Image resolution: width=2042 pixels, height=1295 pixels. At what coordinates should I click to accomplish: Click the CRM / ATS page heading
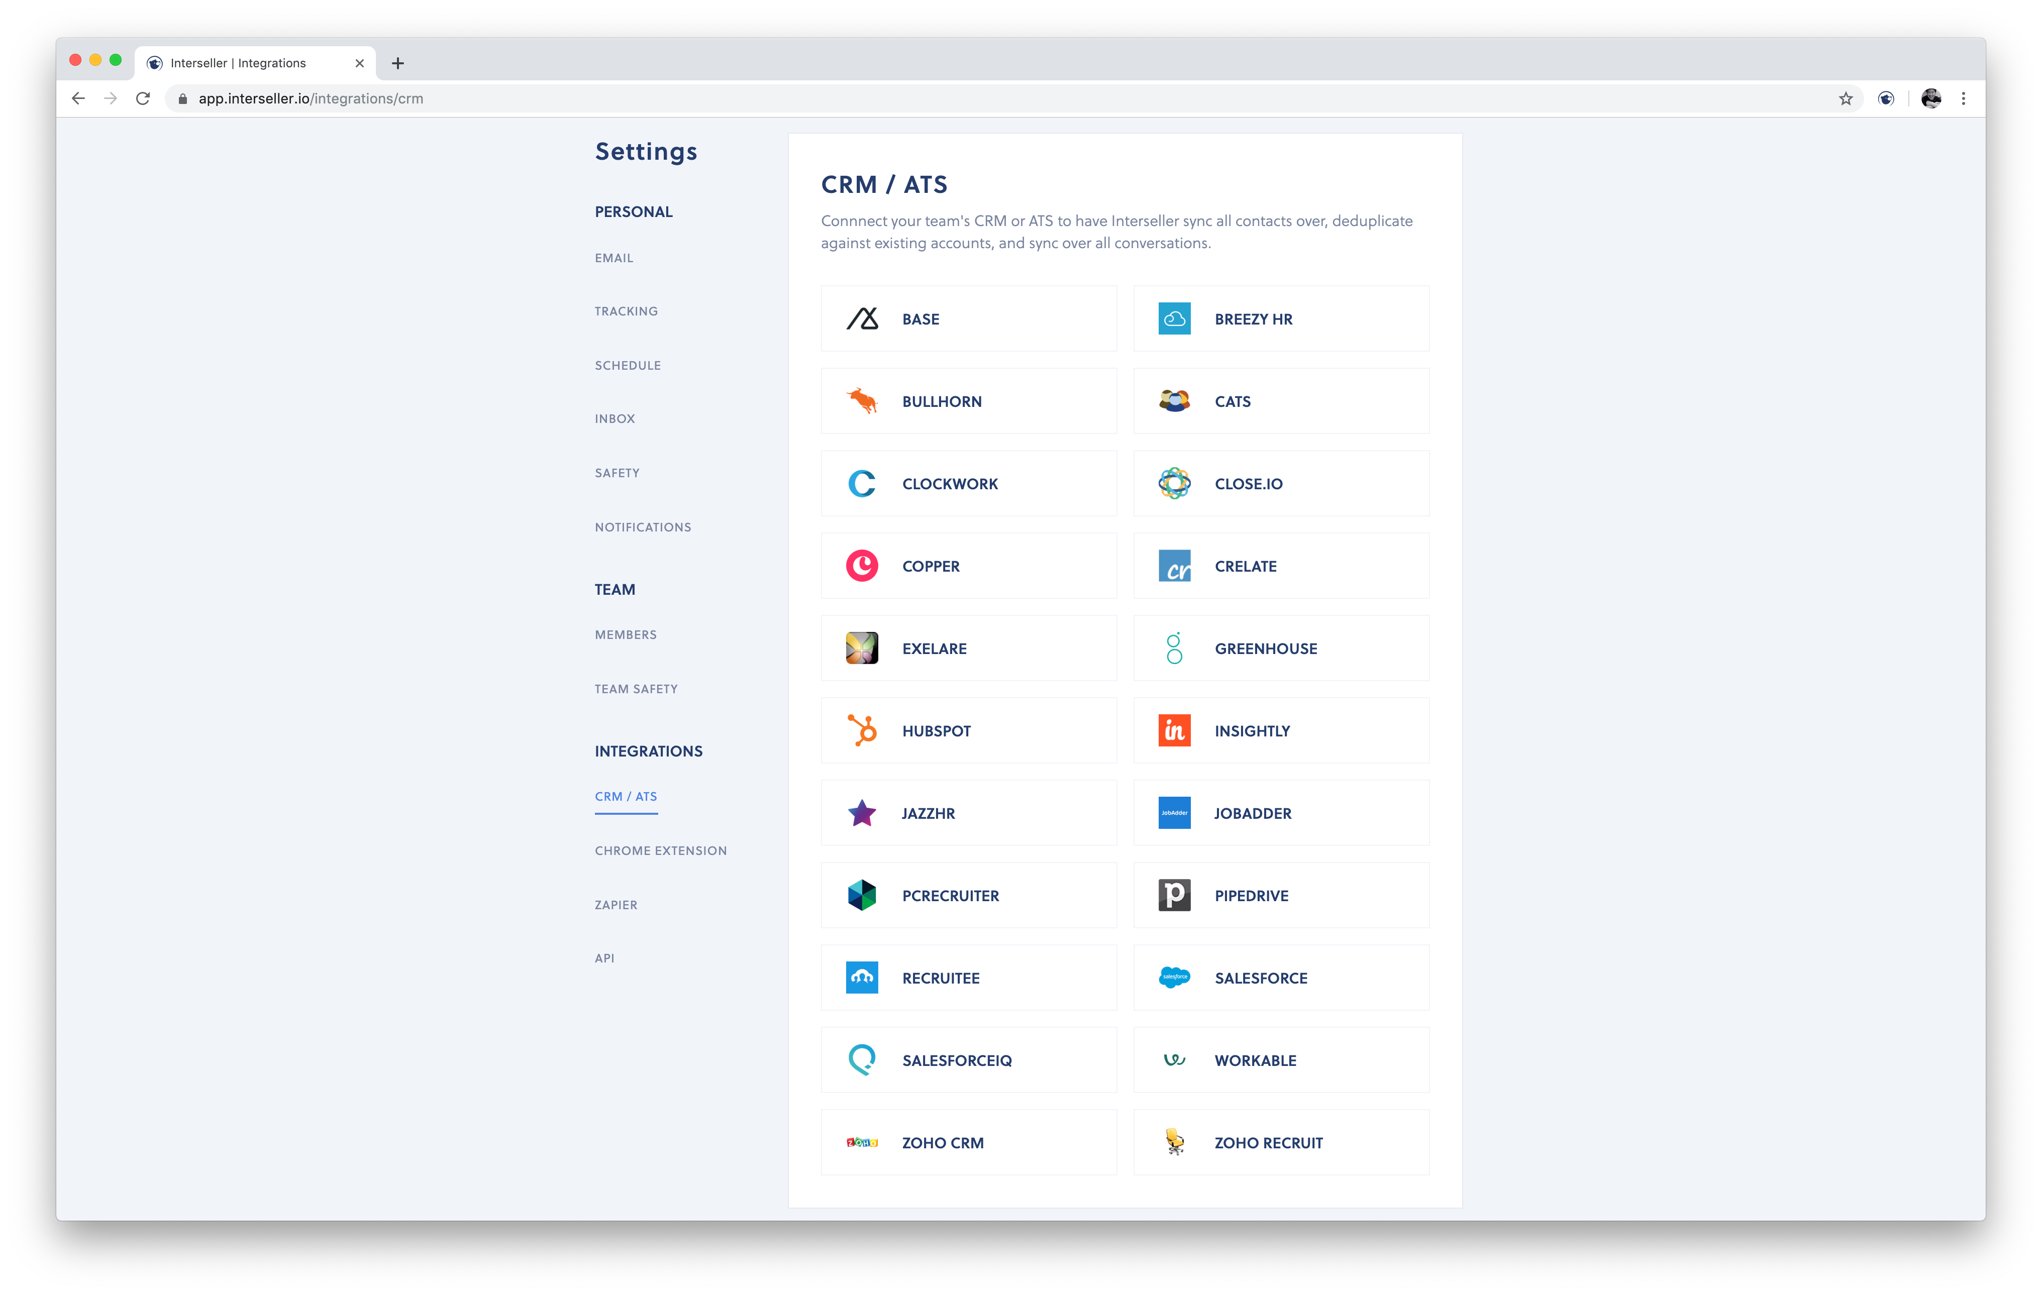pos(884,185)
